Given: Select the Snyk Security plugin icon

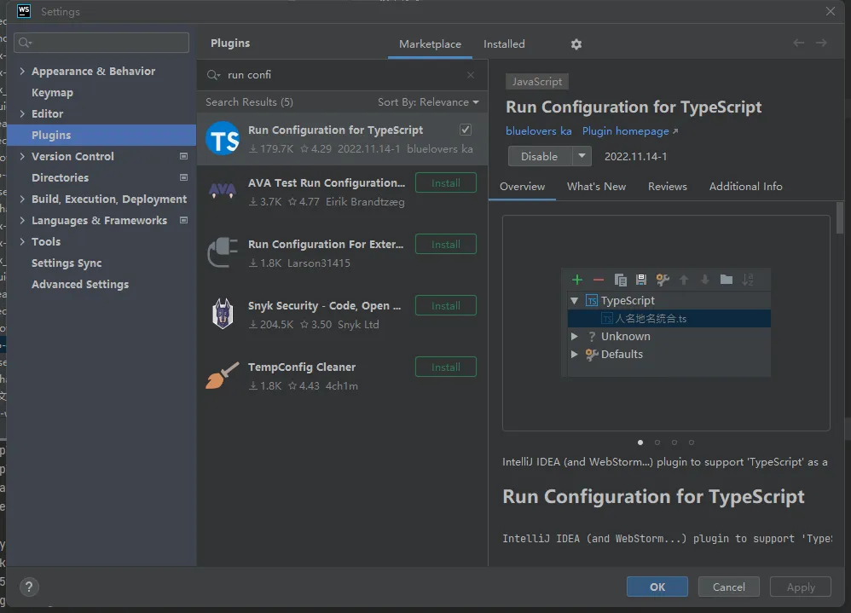Looking at the screenshot, I should click(223, 315).
